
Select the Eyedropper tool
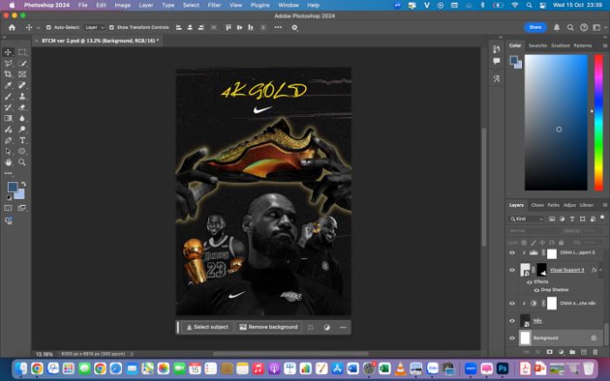pos(8,85)
